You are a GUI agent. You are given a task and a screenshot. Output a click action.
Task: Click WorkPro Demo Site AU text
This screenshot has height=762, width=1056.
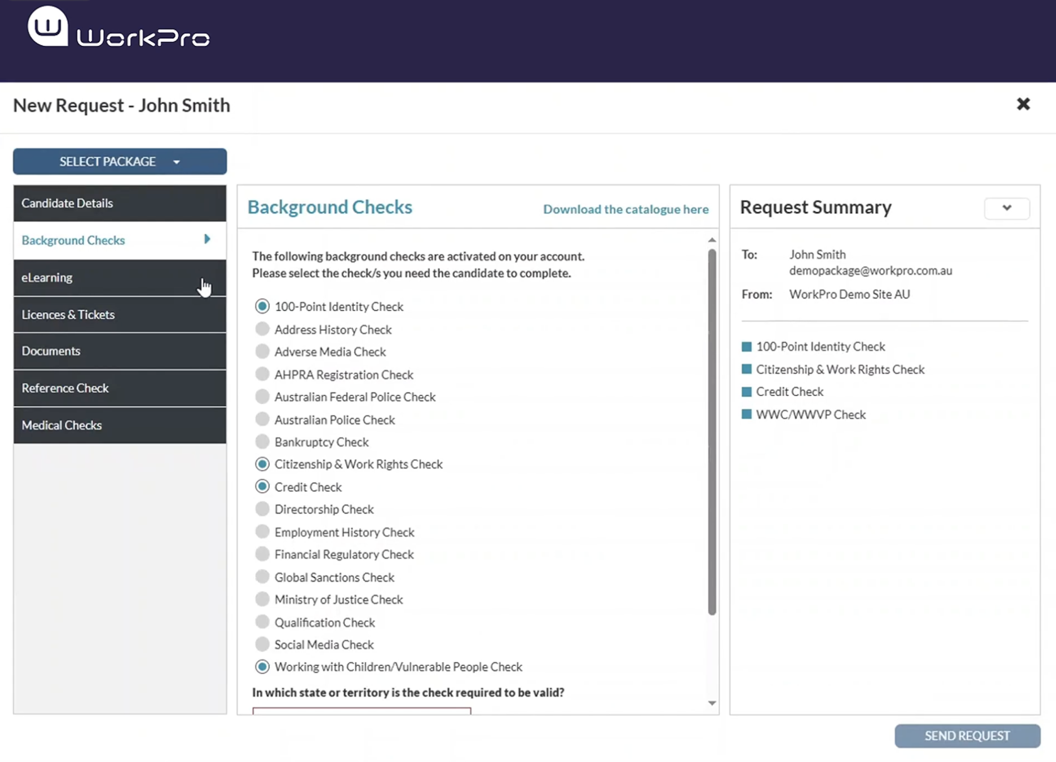pyautogui.click(x=849, y=294)
